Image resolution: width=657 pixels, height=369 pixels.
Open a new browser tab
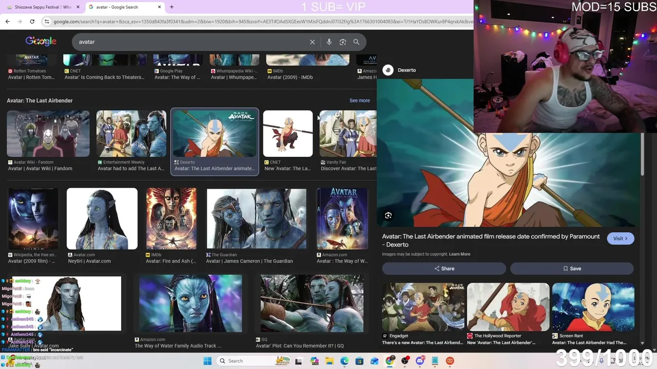(x=171, y=7)
